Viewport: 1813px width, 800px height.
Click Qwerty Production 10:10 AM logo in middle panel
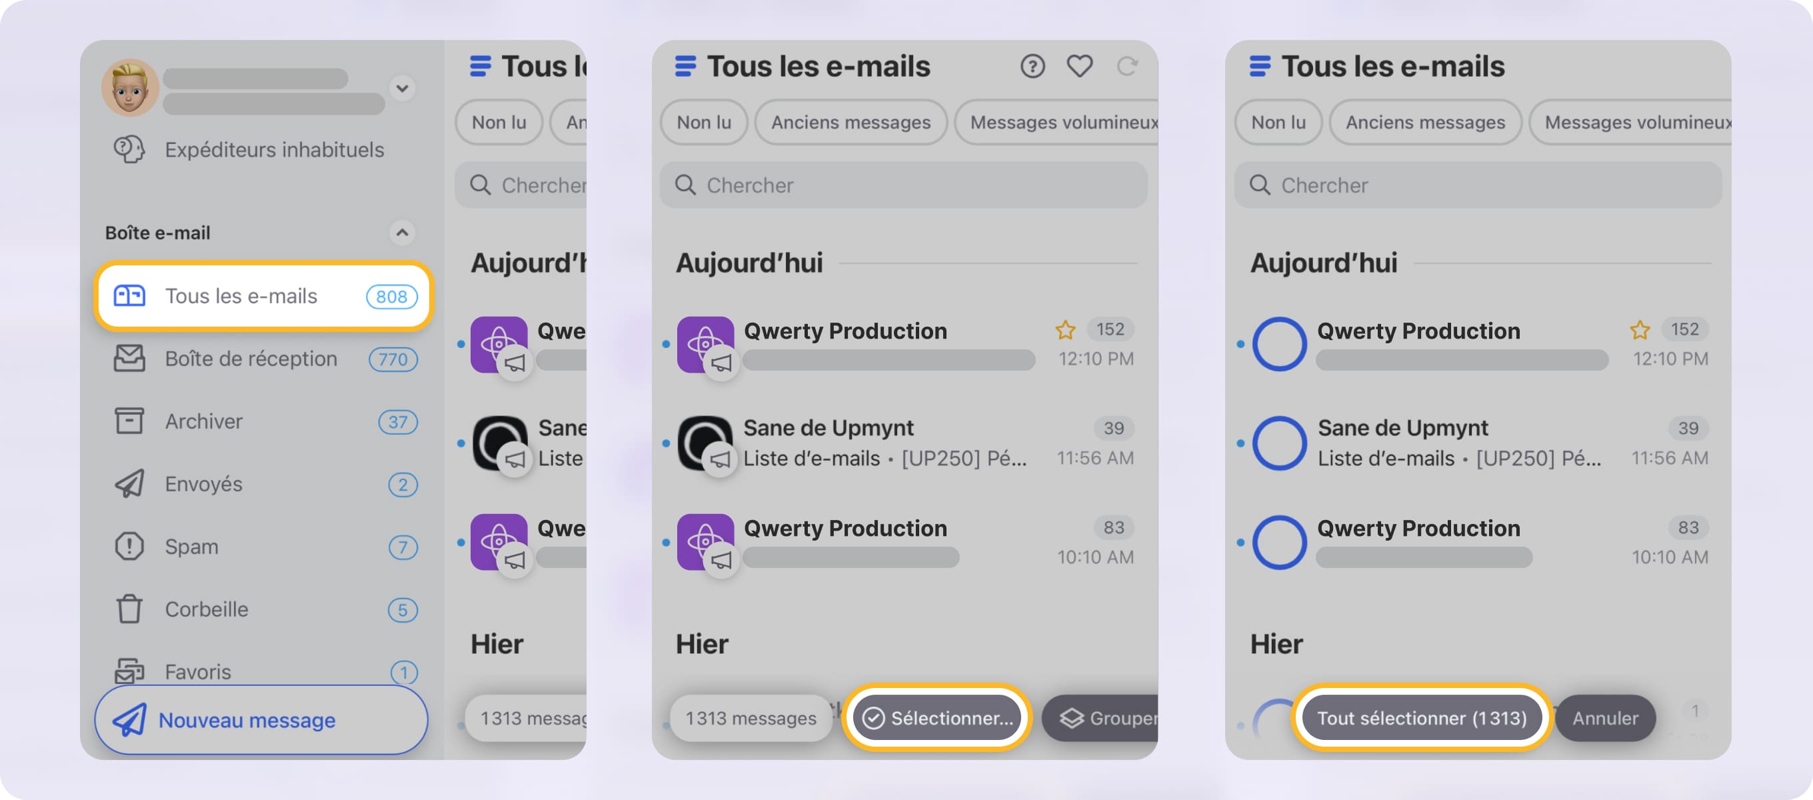(x=705, y=542)
